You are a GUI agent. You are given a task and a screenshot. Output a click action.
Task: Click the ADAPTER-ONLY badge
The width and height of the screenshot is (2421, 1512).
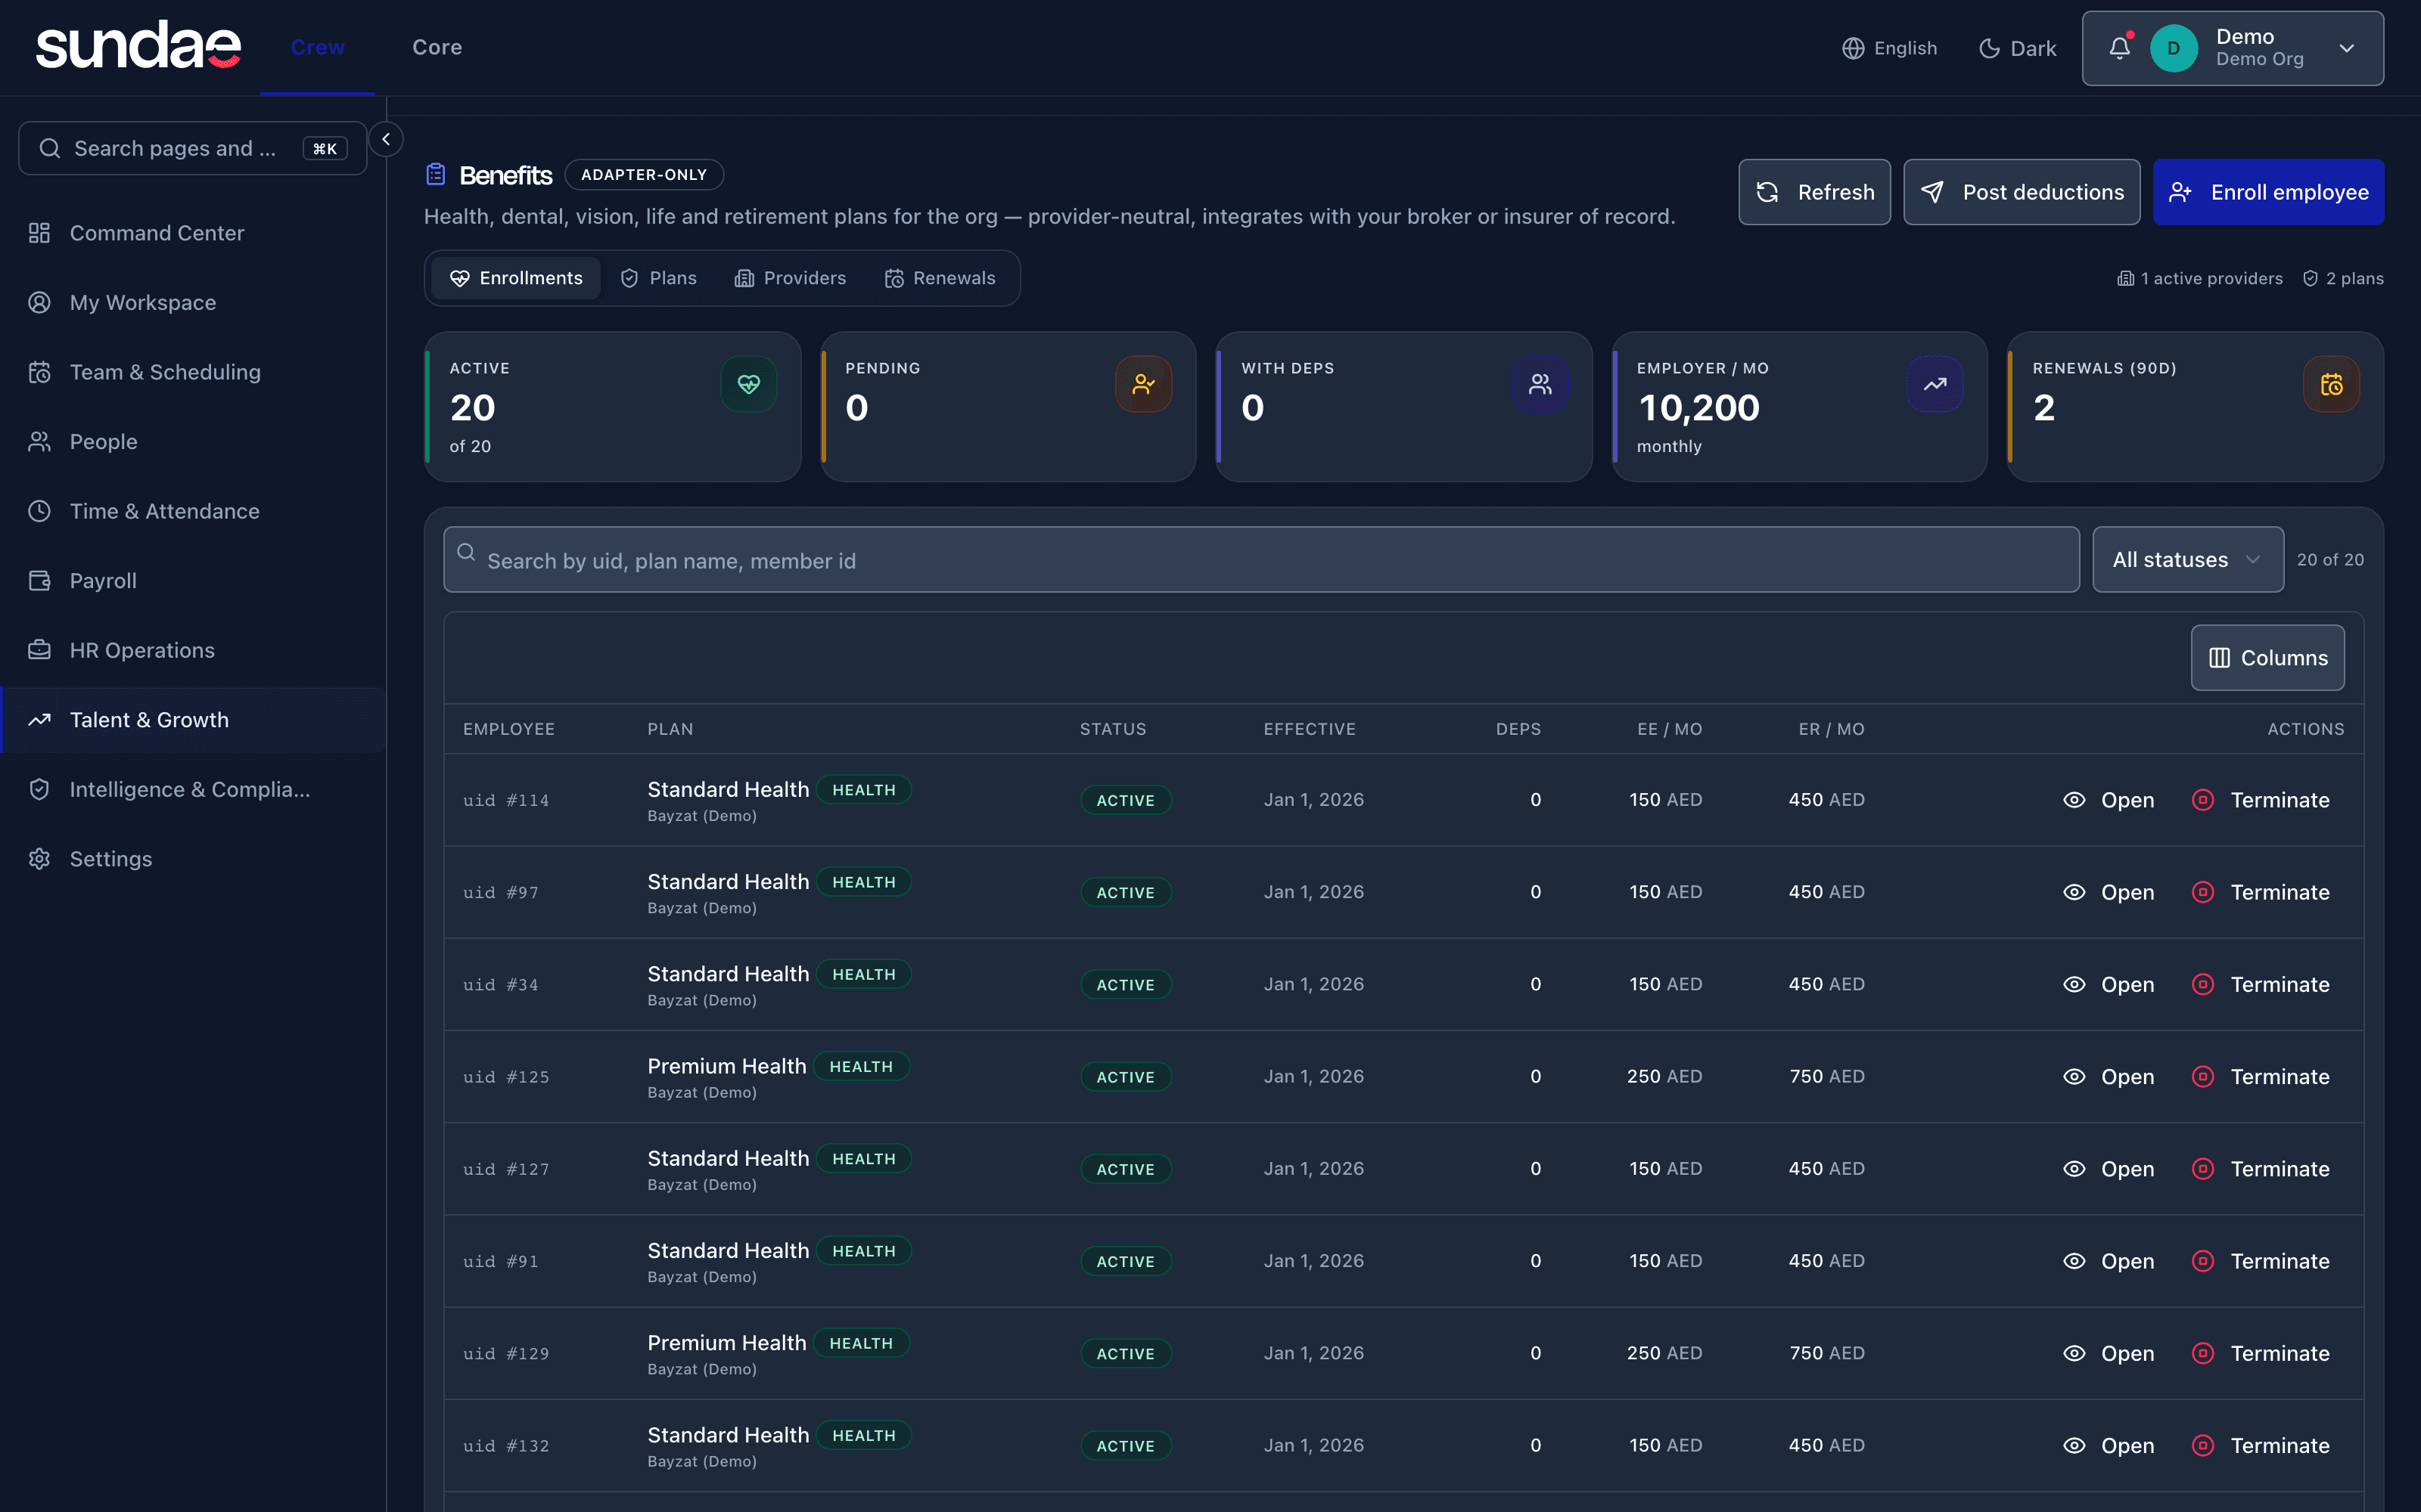[x=645, y=175]
